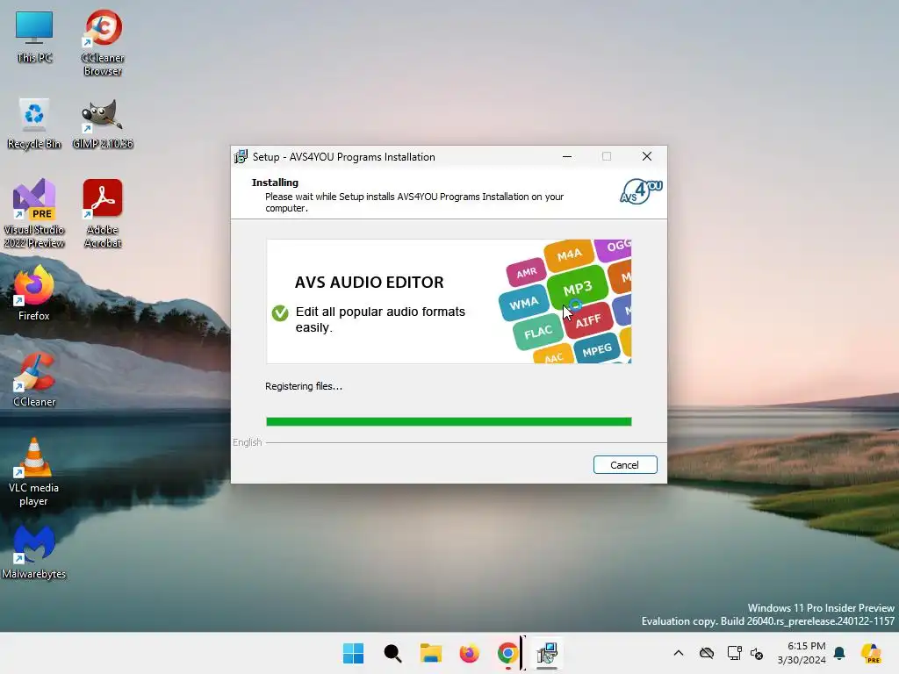Viewport: 899px width, 674px height.
Task: Open Firefox from the taskbar
Action: [469, 653]
